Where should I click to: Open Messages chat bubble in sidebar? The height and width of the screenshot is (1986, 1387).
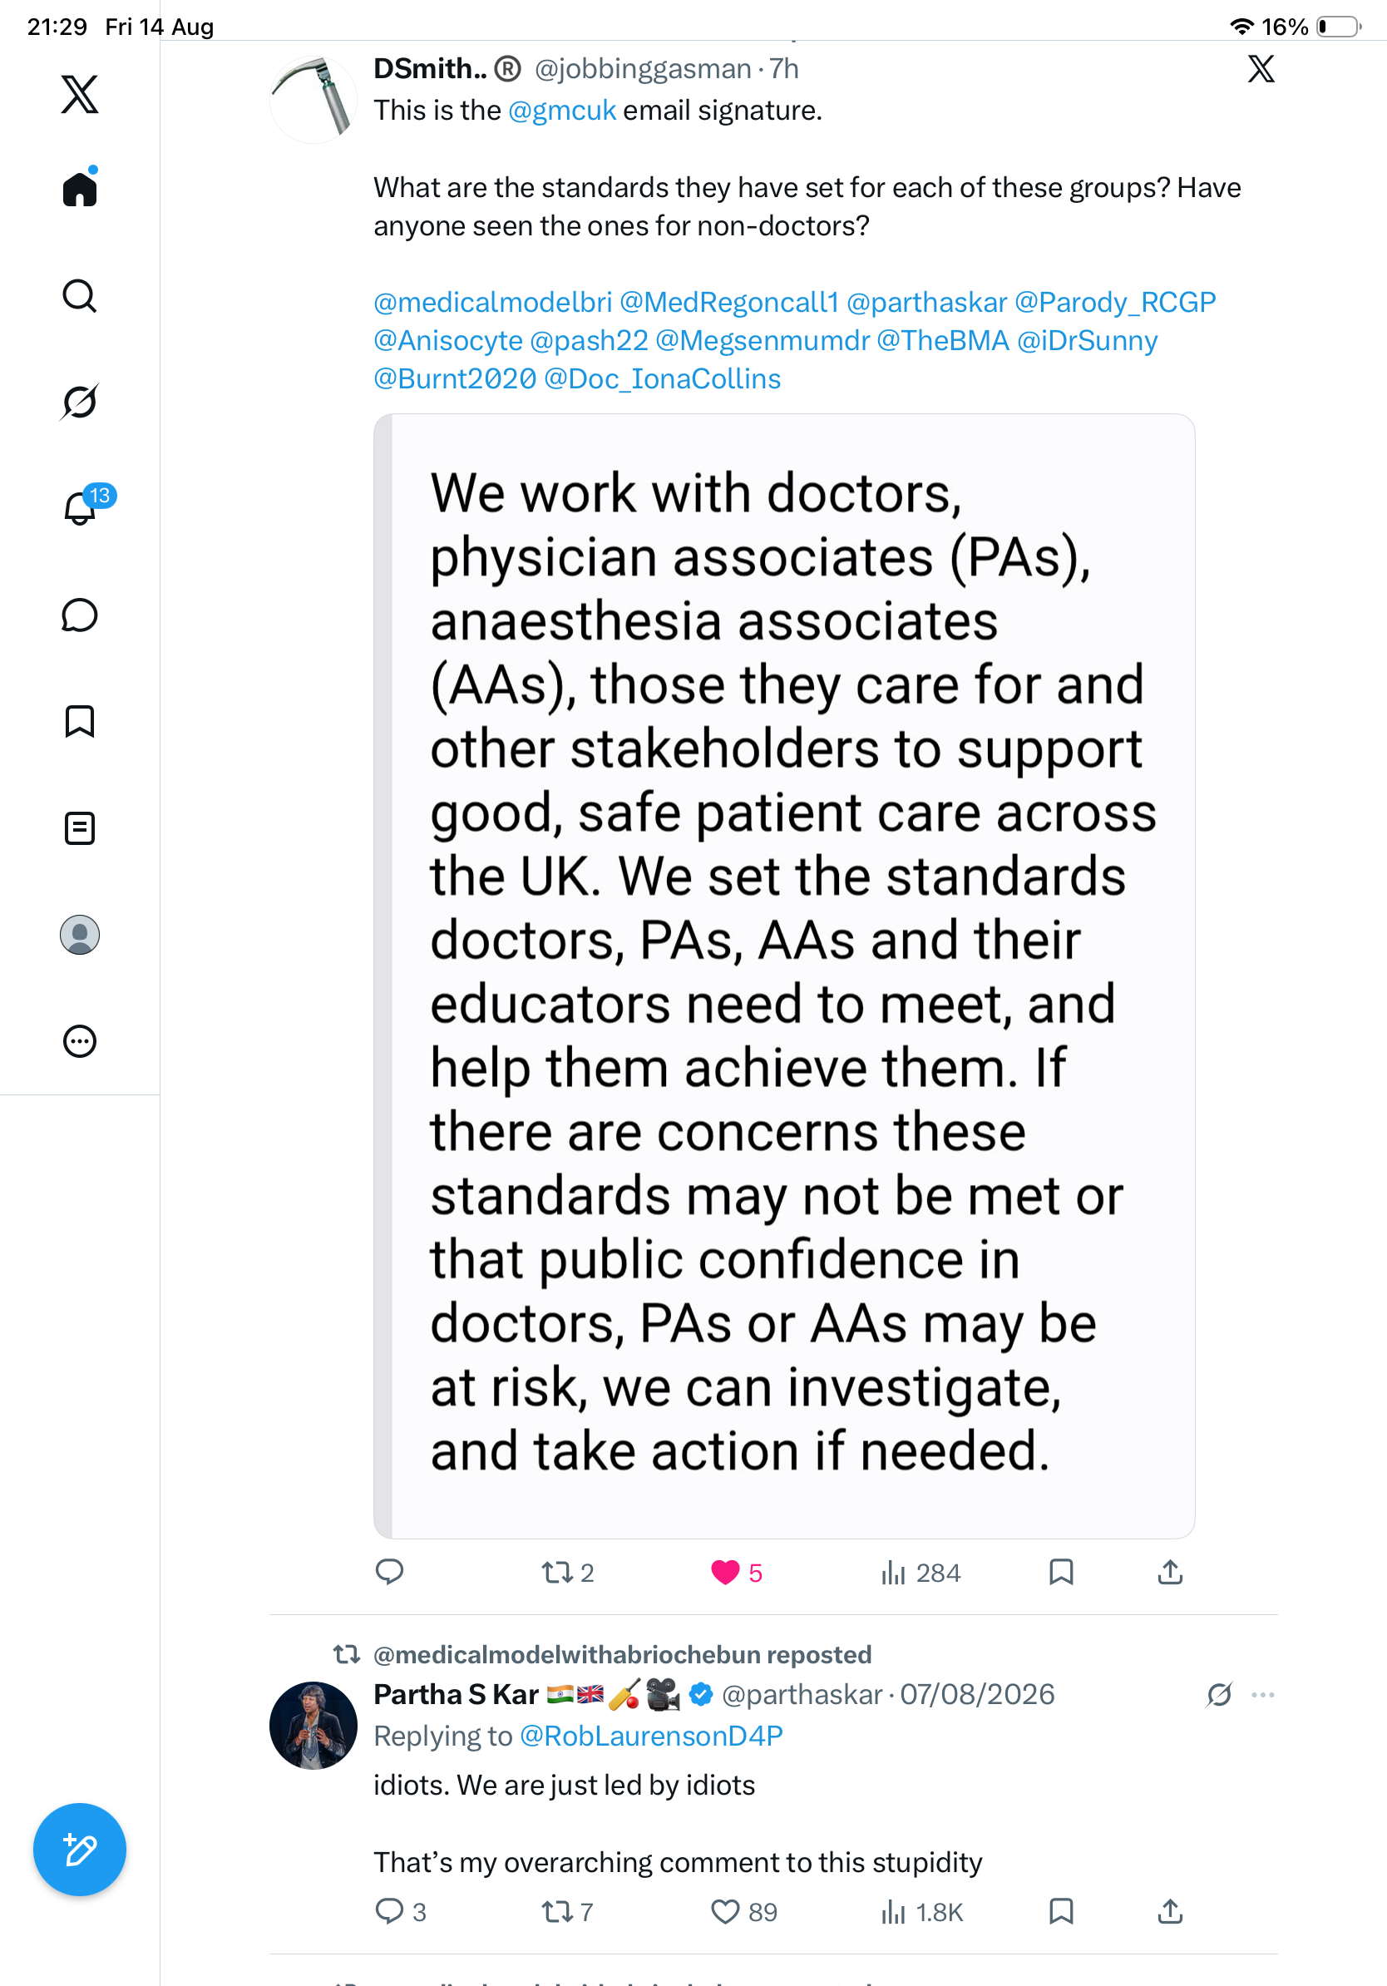(x=80, y=615)
